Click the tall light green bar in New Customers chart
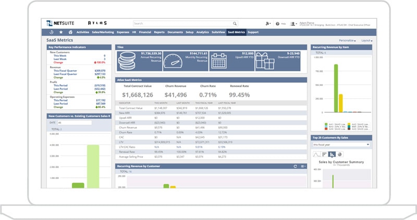417x220 pixels. point(93,166)
